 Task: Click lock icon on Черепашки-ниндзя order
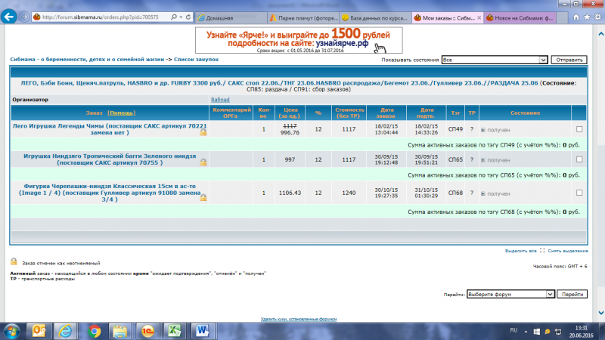pos(203,197)
